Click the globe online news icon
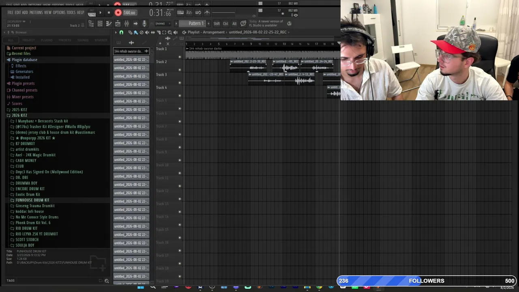Screen dimensions: 519x292 coord(289,24)
